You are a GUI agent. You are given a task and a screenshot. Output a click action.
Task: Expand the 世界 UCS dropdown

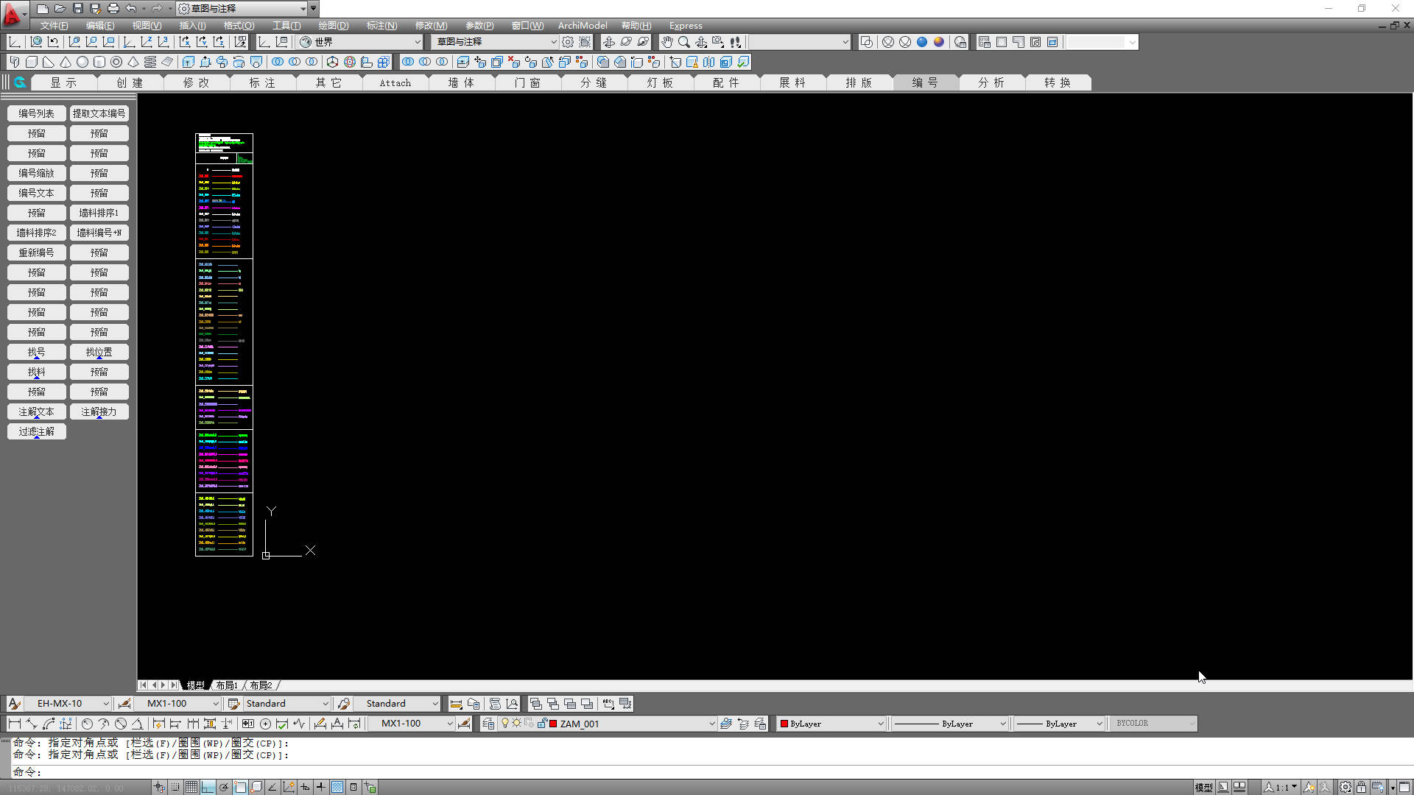417,42
